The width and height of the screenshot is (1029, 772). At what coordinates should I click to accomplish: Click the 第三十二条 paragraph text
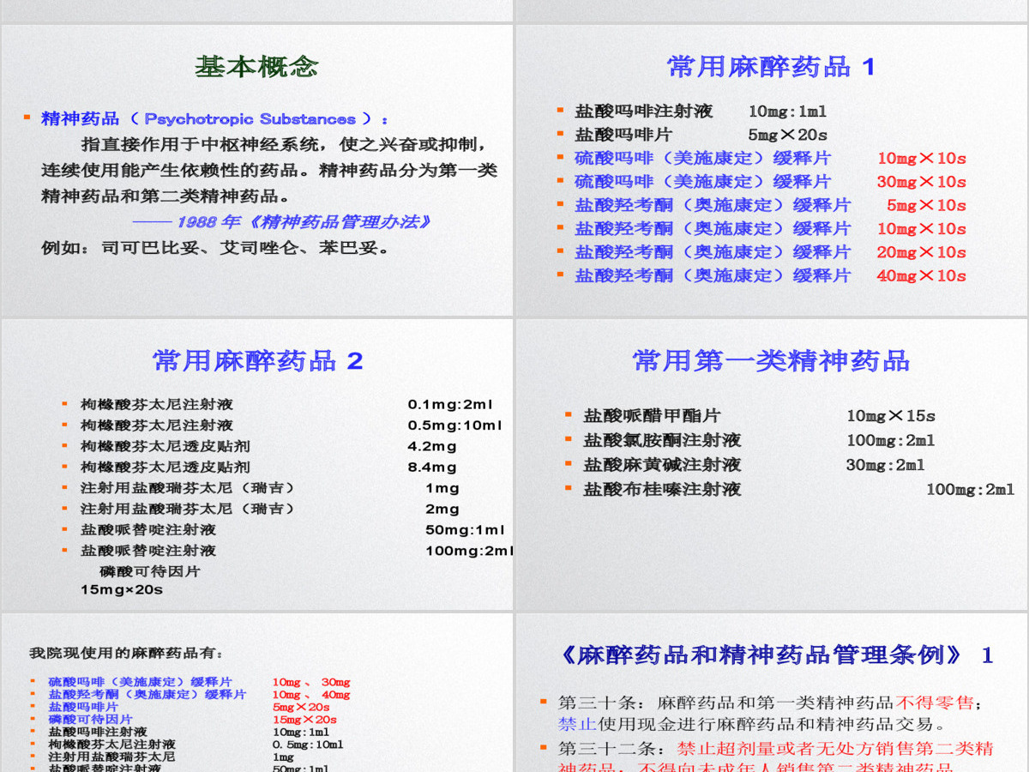pyautogui.click(x=776, y=756)
